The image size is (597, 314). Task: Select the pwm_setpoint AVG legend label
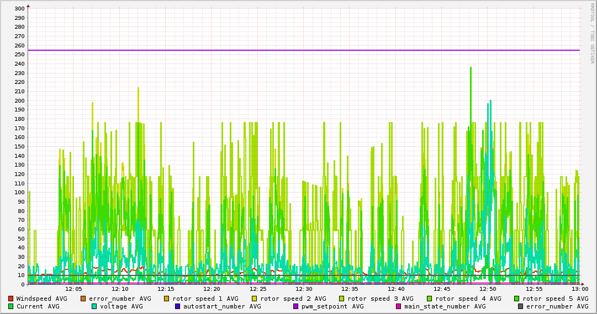click(x=331, y=306)
